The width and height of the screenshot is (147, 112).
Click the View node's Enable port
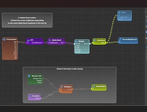coord(121,19)
